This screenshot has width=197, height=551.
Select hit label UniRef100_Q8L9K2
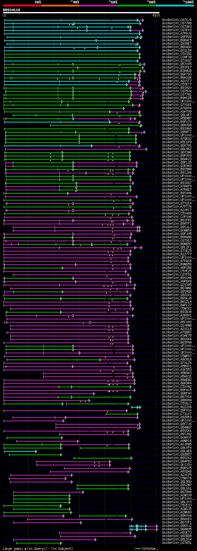177,149
